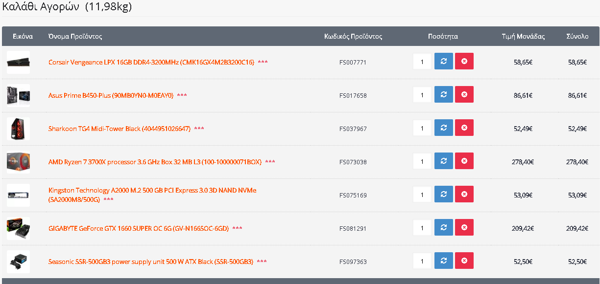The width and height of the screenshot is (600, 284).
Task: Delete Asus Prime B450-Plus from cart
Action: coord(464,95)
